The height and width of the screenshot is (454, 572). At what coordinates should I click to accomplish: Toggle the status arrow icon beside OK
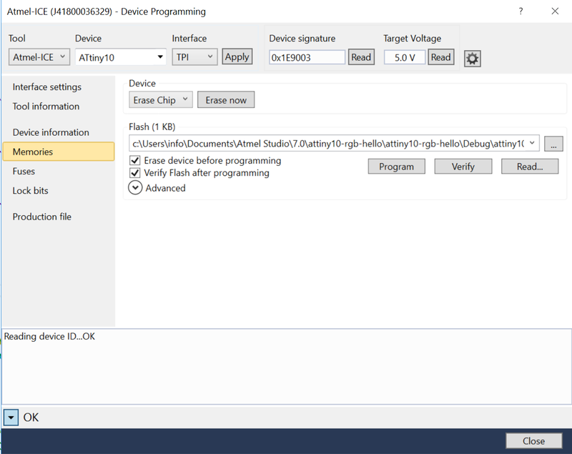[x=11, y=417]
